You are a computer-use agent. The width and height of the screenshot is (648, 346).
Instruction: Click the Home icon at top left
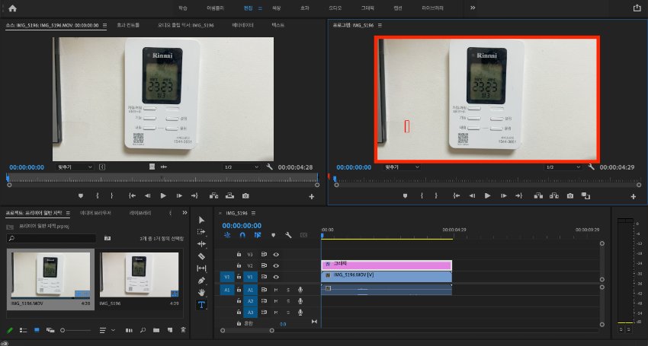point(12,8)
